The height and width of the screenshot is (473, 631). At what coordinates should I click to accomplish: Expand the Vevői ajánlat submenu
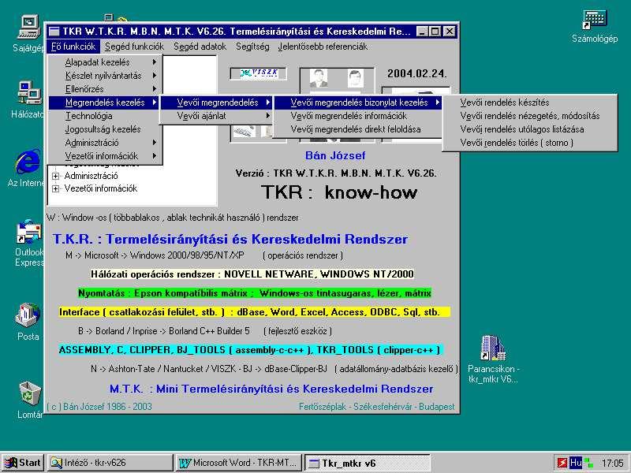tap(216, 116)
